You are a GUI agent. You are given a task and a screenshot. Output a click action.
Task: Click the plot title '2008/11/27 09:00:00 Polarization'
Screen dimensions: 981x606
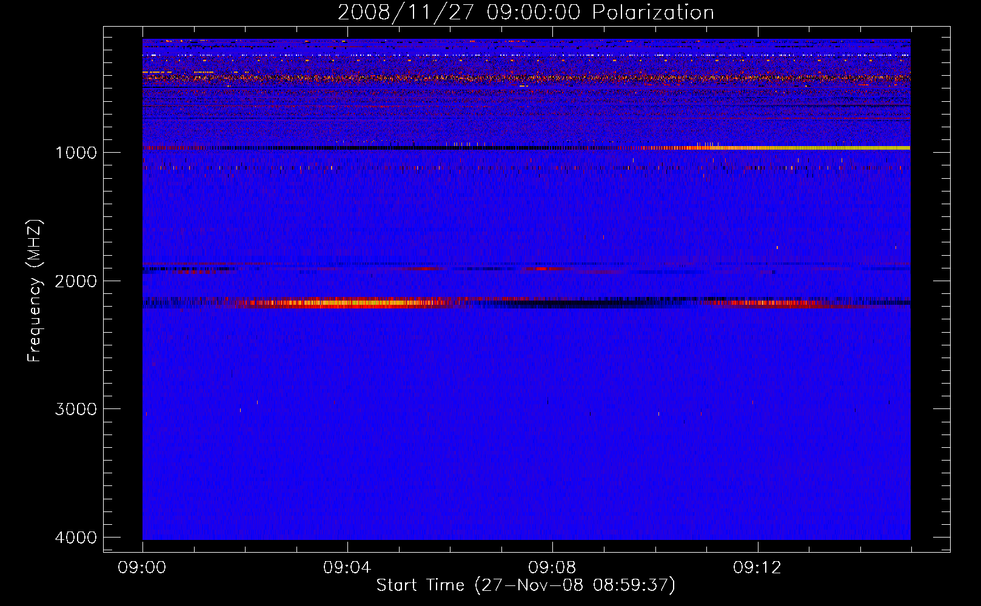526,12
